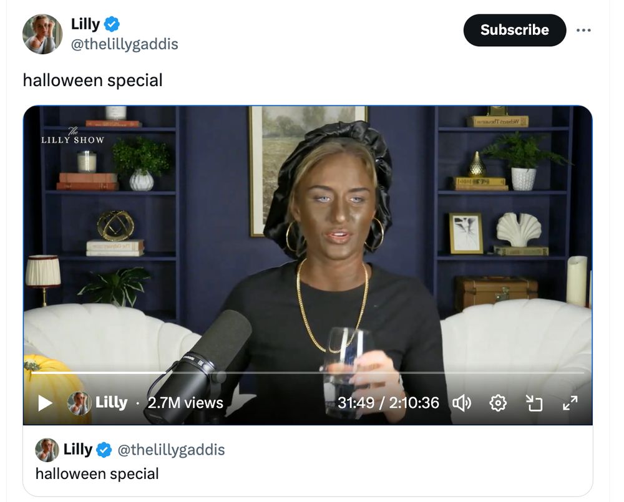This screenshot has width=624, height=502.
Task: Open video settings gear icon
Action: 497,403
